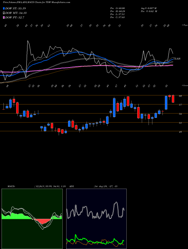Viewport: 188px width, 249px height.
Task: Click the ADX panel heading
Action: pyautogui.click(x=71, y=186)
